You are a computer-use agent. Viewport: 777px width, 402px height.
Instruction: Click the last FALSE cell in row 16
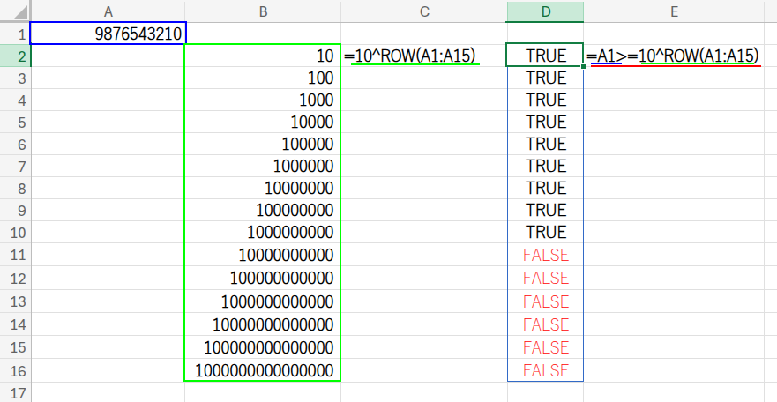tap(545, 370)
